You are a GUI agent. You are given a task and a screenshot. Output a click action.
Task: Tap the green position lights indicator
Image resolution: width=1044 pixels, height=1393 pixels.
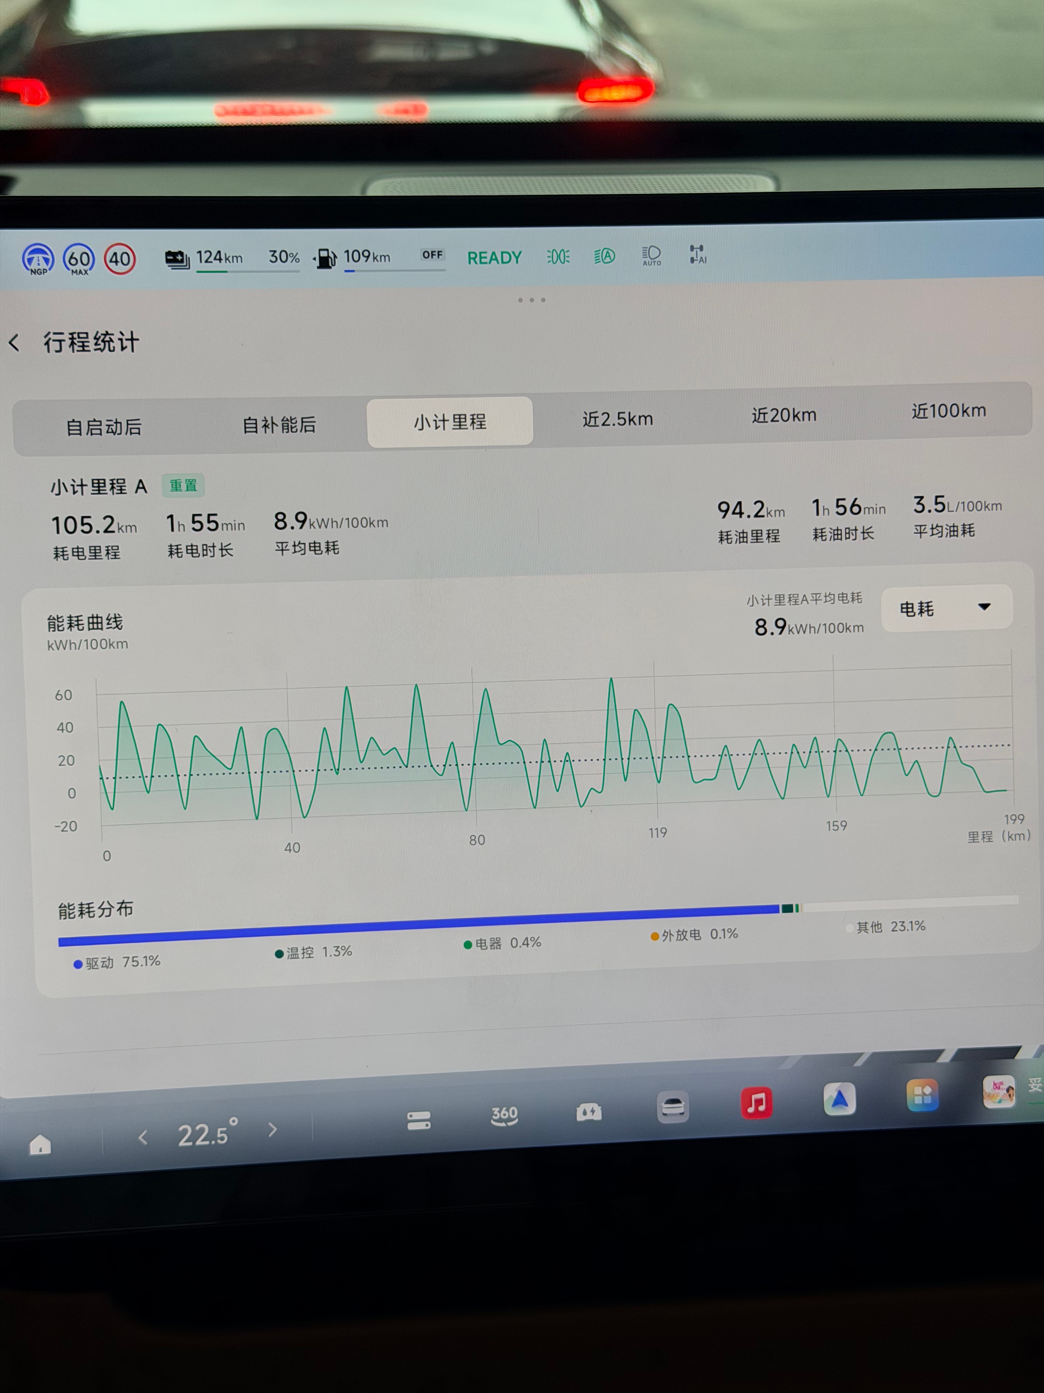click(558, 257)
